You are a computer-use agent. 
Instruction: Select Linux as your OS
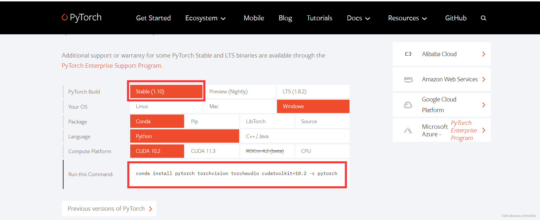coord(166,106)
